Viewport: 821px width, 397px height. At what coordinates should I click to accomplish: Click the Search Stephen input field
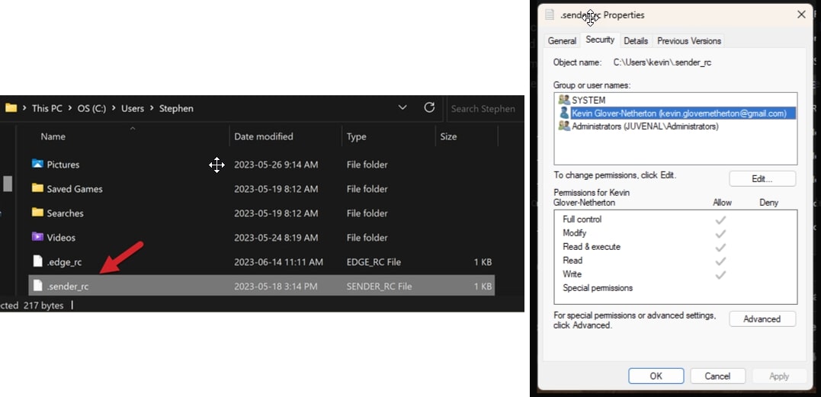(485, 109)
